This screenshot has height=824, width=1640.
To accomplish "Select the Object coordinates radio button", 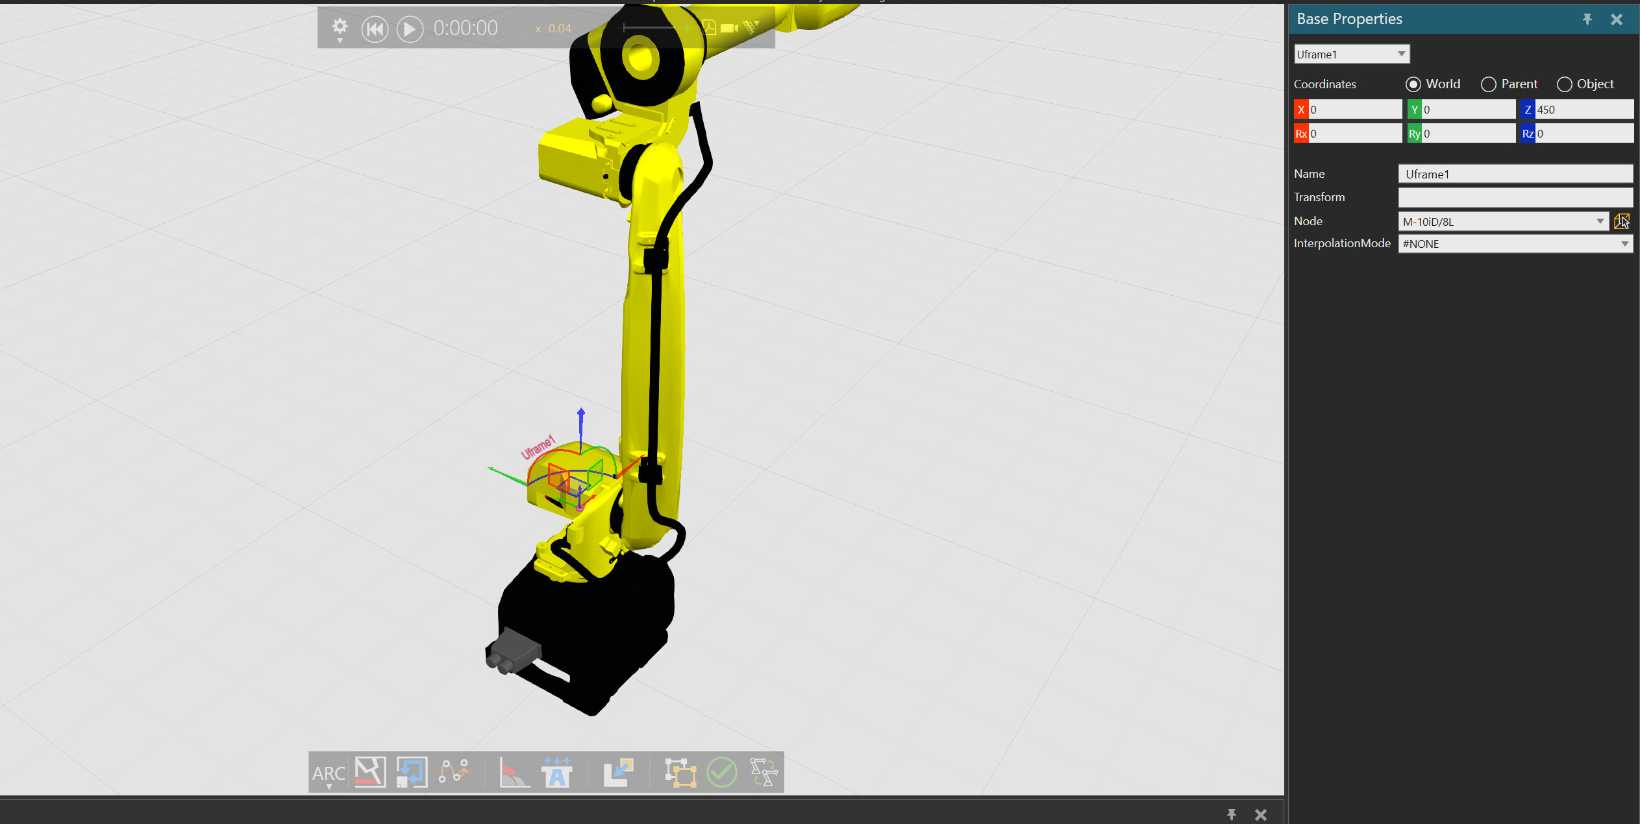I will (x=1564, y=84).
